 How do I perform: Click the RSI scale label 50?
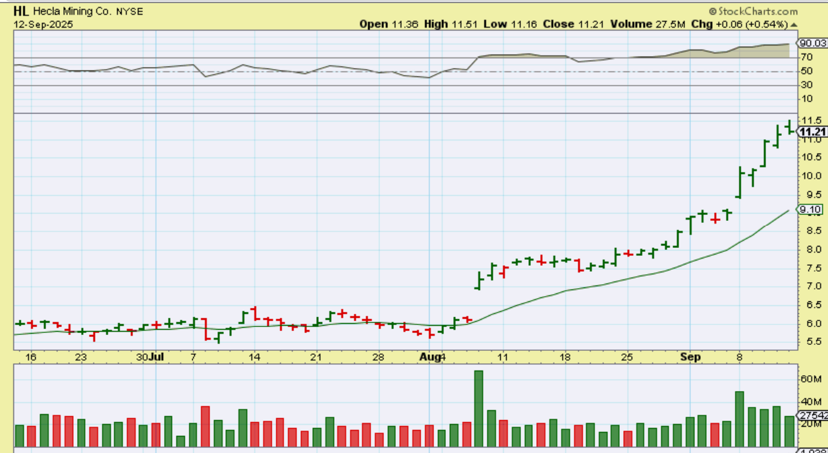808,71
